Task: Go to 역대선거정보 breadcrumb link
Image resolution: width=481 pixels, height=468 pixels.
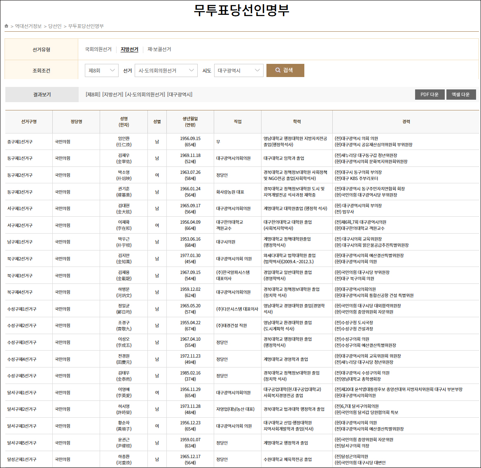Action: pos(28,26)
